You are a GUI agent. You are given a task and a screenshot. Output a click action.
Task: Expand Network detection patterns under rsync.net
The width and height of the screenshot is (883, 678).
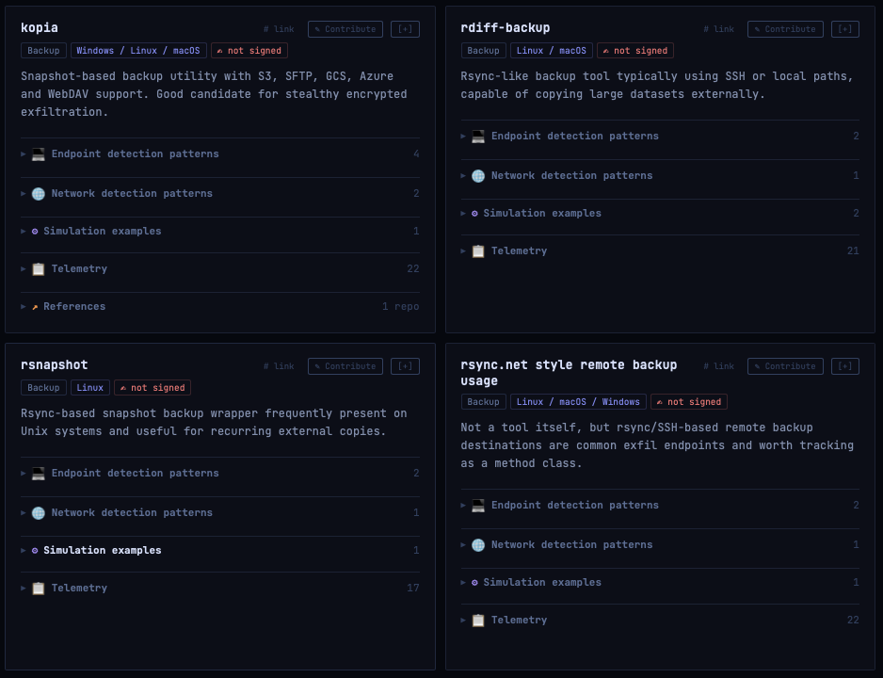click(571, 545)
